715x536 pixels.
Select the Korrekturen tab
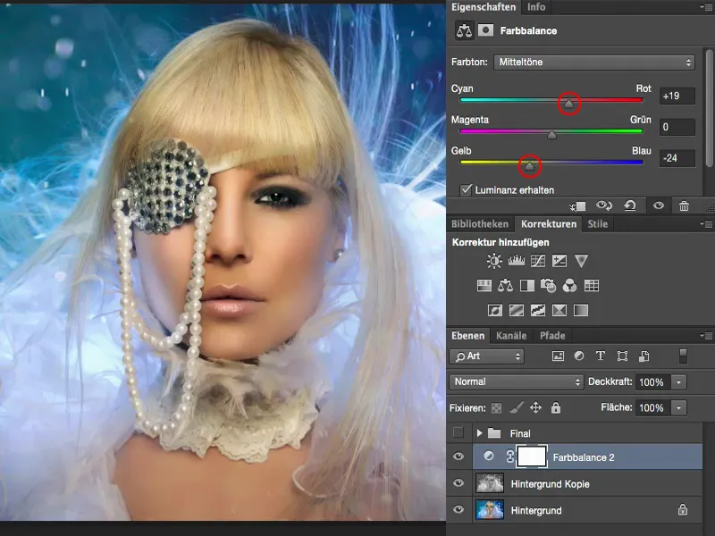[x=549, y=224]
